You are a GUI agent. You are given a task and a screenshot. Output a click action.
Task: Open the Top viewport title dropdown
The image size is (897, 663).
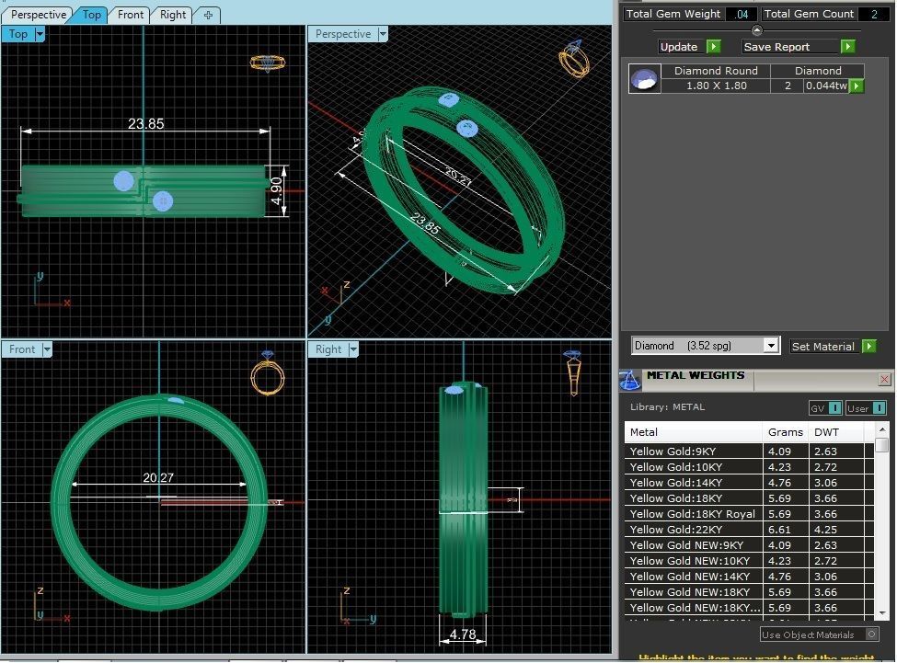click(40, 34)
